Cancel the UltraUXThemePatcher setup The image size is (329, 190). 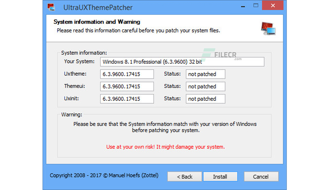click(x=261, y=177)
